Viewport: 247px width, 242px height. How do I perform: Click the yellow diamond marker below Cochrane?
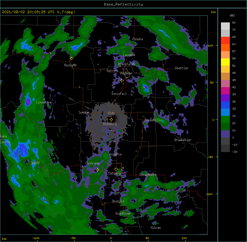tap(97, 170)
